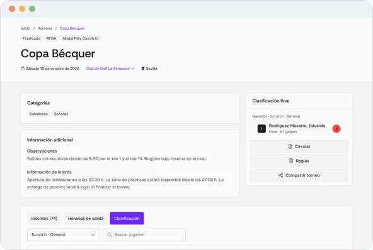Image resolution: width=373 pixels, height=250 pixels.
Task: Expand the Scratch - General dropdown
Action: 63,235
